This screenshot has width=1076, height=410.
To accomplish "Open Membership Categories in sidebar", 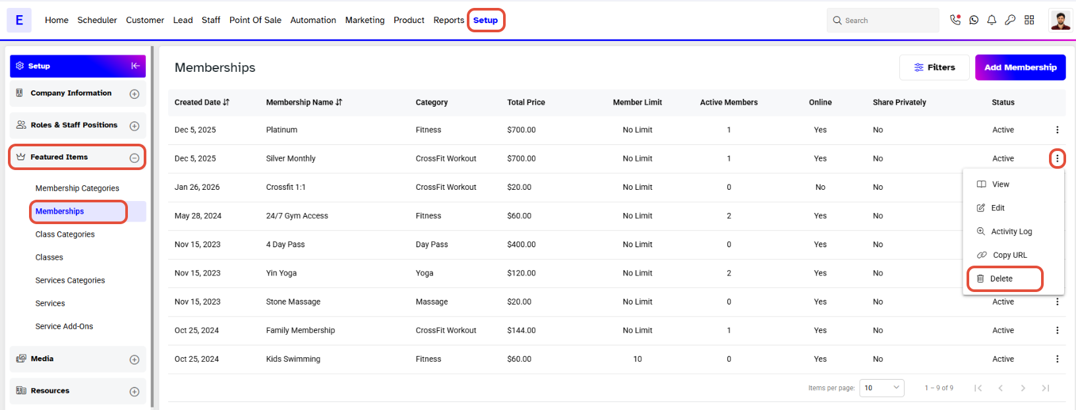I will (77, 189).
